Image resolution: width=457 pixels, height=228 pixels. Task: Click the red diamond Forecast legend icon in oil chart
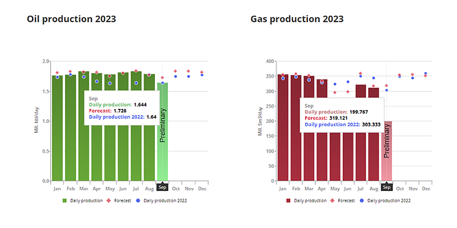click(110, 201)
